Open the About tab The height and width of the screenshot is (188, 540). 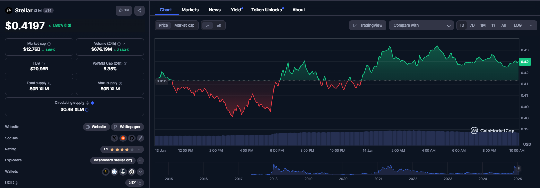point(298,10)
